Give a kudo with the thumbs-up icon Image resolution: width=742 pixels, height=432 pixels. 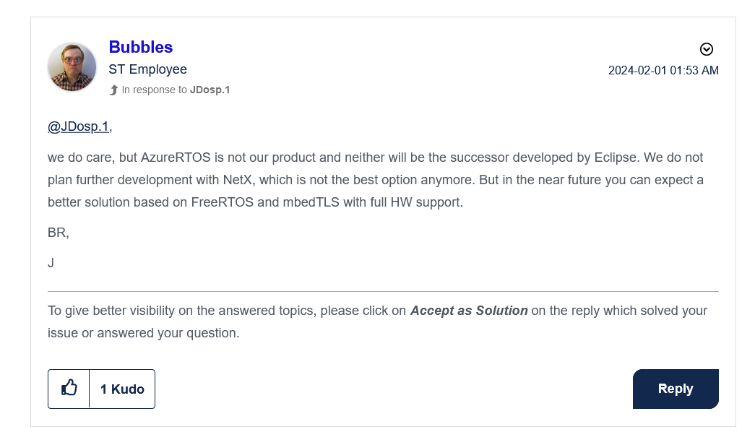click(69, 389)
